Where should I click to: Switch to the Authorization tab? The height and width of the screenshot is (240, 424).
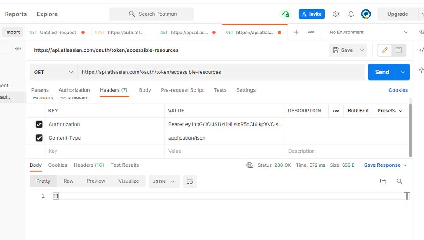(74, 90)
